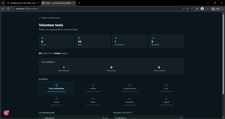Select the Fixer badge card
This screenshot has height=119, width=225.
166,88
